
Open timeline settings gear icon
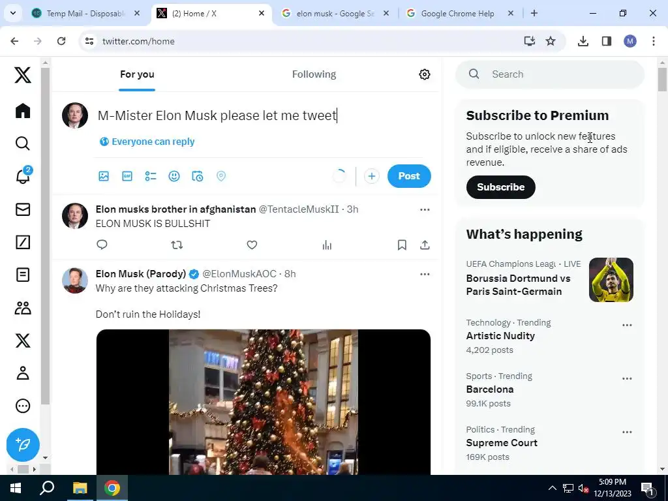click(424, 74)
